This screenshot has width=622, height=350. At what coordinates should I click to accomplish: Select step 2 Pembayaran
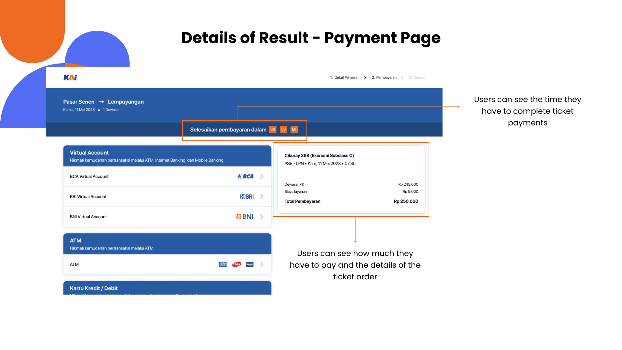point(384,77)
